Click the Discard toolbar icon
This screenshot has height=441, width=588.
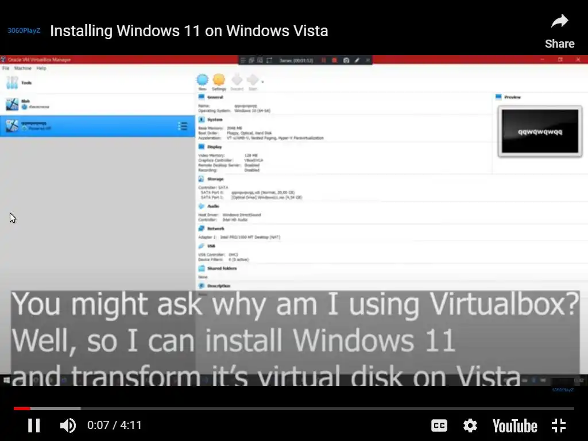coord(237,82)
